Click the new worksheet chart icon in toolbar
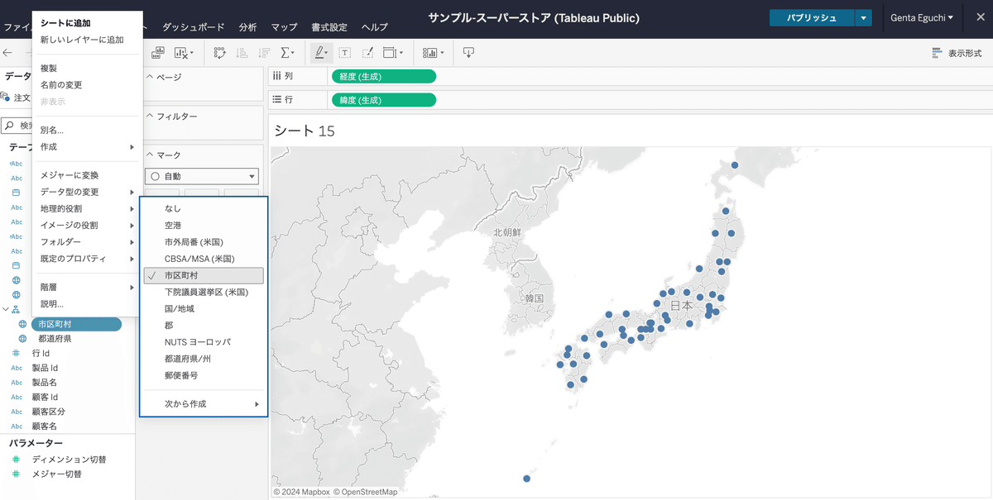Viewport: 993px width, 500px height. click(157, 52)
